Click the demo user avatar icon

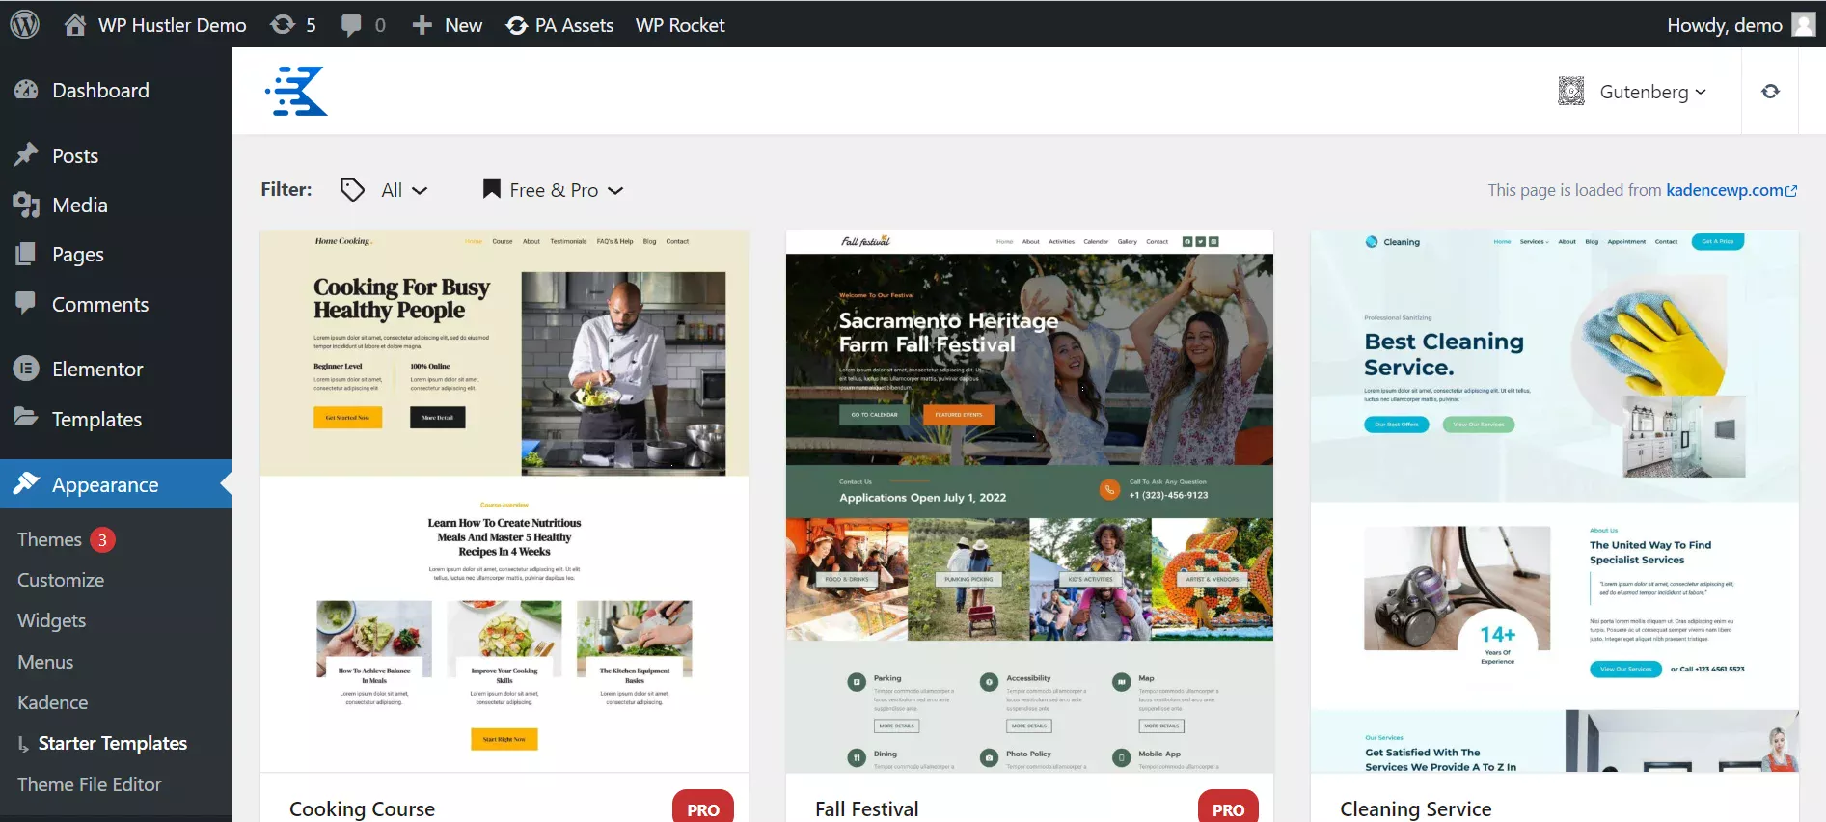pyautogui.click(x=1803, y=24)
